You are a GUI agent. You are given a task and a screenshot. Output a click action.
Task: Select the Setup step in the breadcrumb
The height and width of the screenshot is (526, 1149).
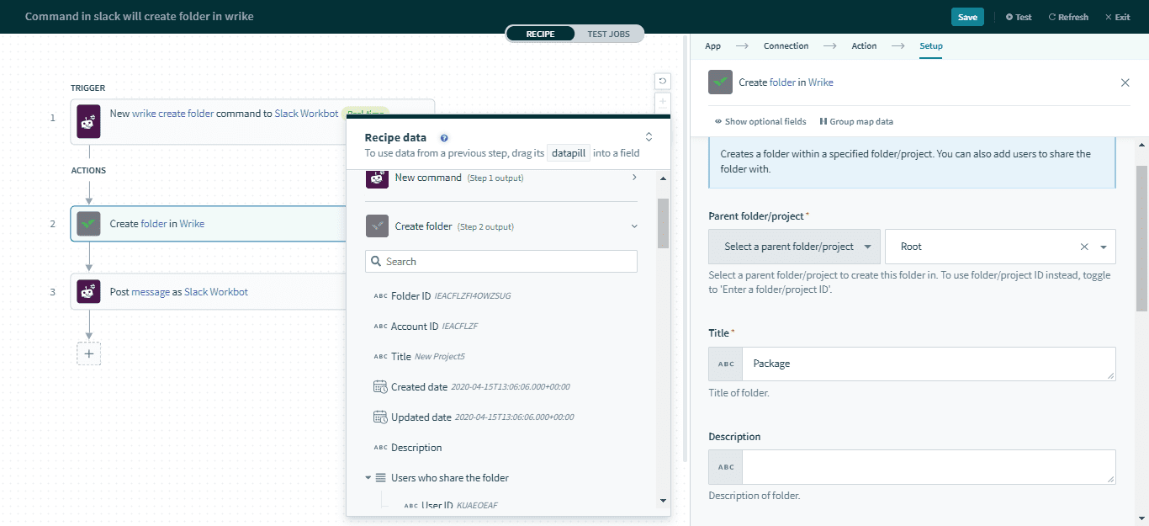point(930,45)
